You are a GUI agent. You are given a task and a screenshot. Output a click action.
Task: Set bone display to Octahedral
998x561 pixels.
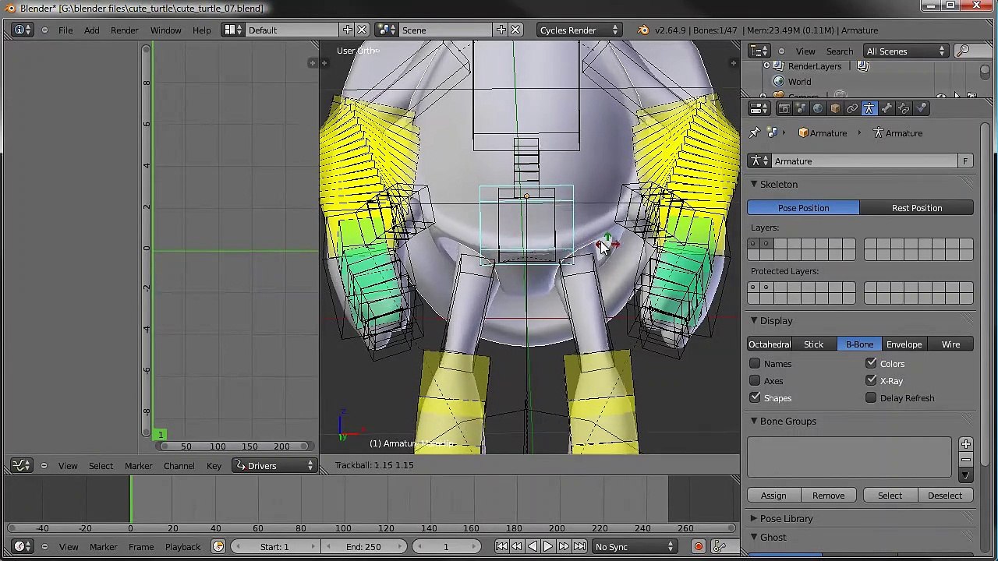click(x=770, y=344)
